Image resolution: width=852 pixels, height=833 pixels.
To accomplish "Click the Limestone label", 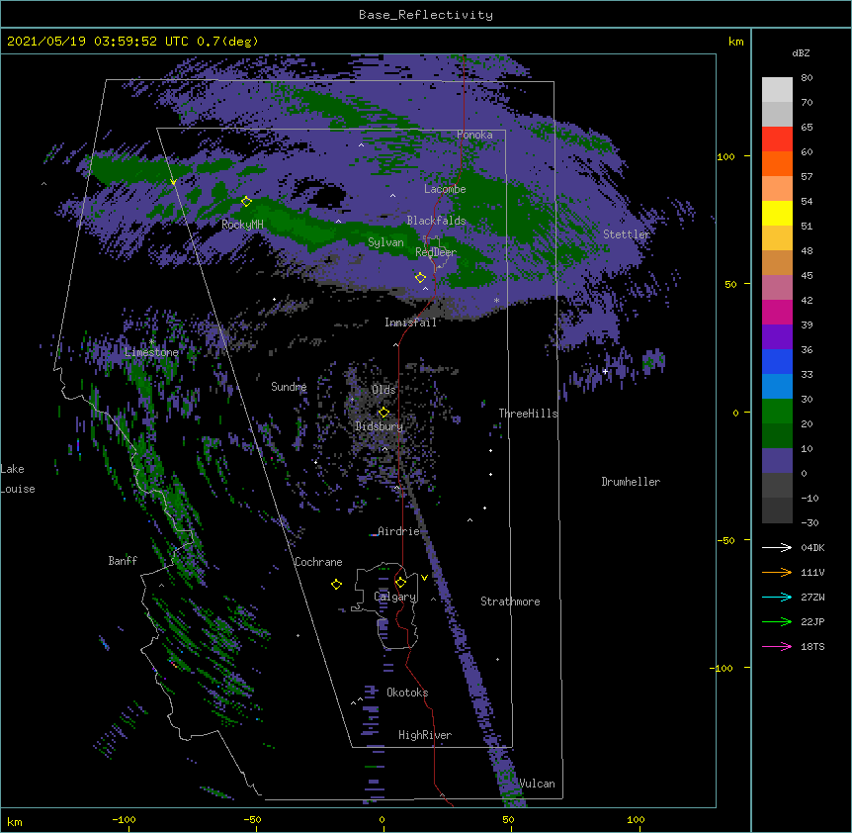I will 151,352.
